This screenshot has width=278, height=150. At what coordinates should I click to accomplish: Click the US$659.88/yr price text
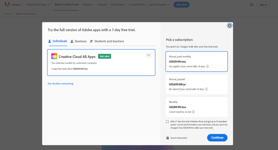pos(177,84)
